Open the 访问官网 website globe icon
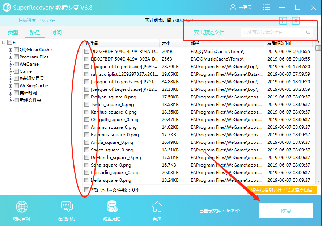This screenshot has width=322, height=226. click(x=21, y=207)
